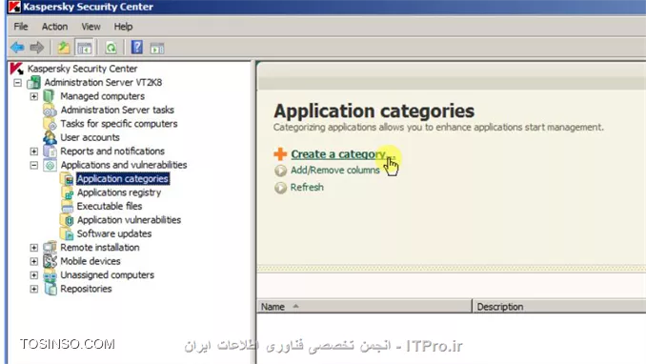The height and width of the screenshot is (364, 646).
Task: Click the Application categories folder icon
Action: [x=67, y=178]
